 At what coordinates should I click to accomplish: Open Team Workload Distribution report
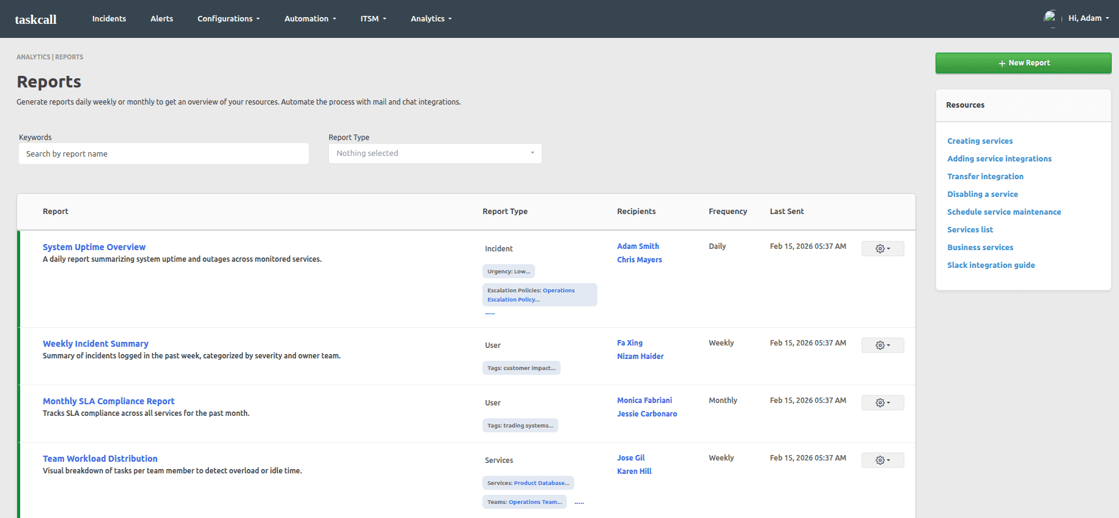coord(100,459)
